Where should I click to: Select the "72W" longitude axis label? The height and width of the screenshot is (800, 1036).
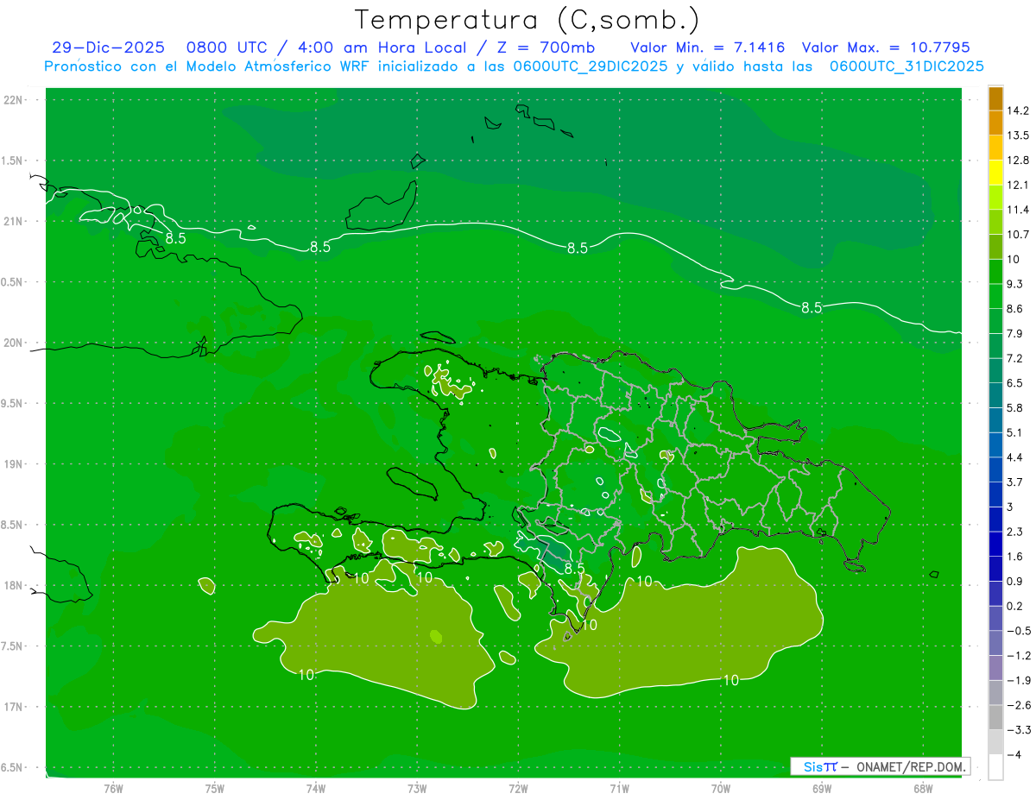click(518, 788)
